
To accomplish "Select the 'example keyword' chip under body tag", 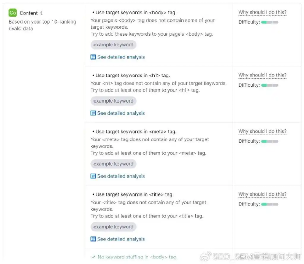I will point(113,45).
